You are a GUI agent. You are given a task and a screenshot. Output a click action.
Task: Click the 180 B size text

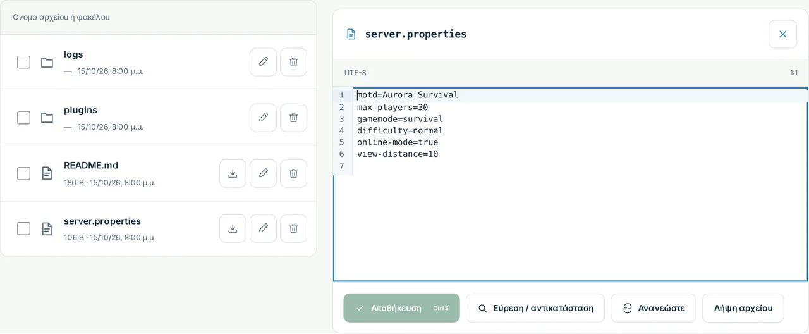74,182
